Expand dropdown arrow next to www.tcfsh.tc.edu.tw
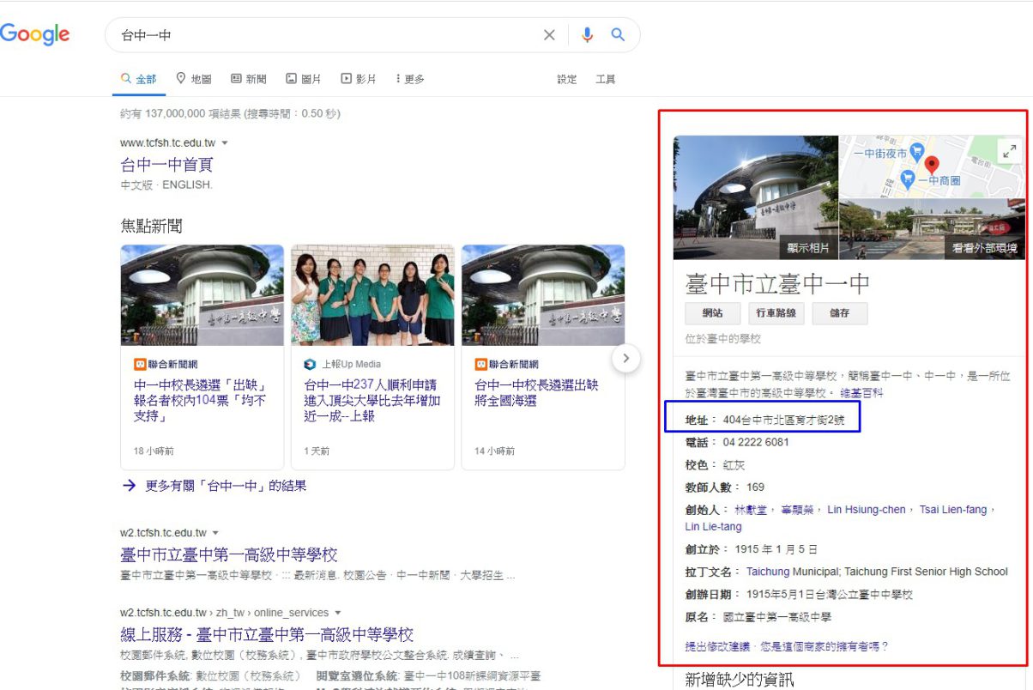The width and height of the screenshot is (1033, 690). (225, 142)
